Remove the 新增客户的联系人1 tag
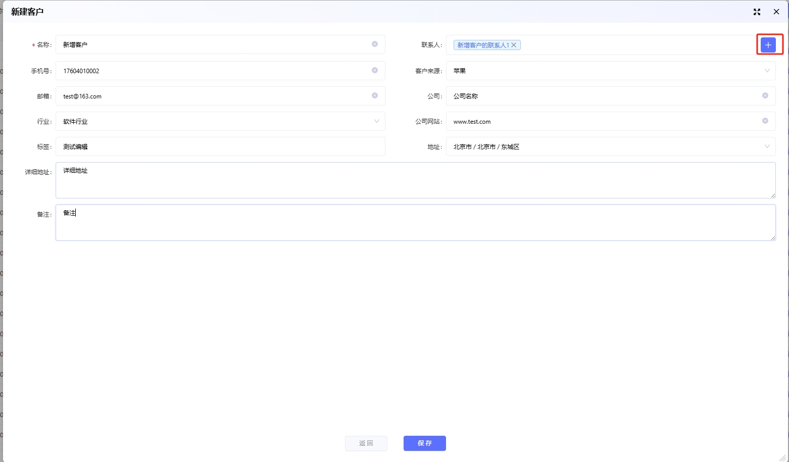The width and height of the screenshot is (789, 462). point(514,45)
